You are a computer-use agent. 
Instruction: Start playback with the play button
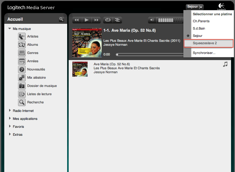[x=87, y=20]
